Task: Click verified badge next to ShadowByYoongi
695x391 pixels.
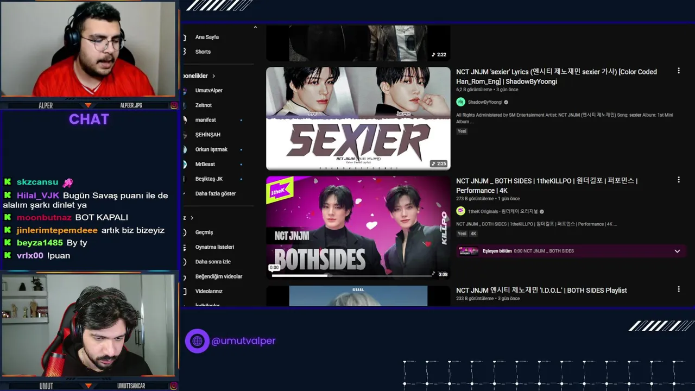Action: click(506, 102)
